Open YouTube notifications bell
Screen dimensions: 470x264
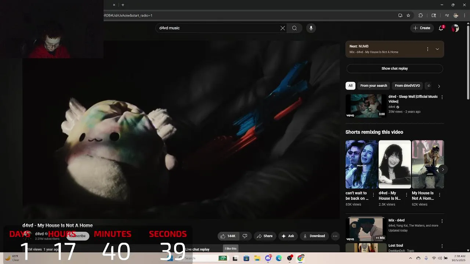coord(441,28)
